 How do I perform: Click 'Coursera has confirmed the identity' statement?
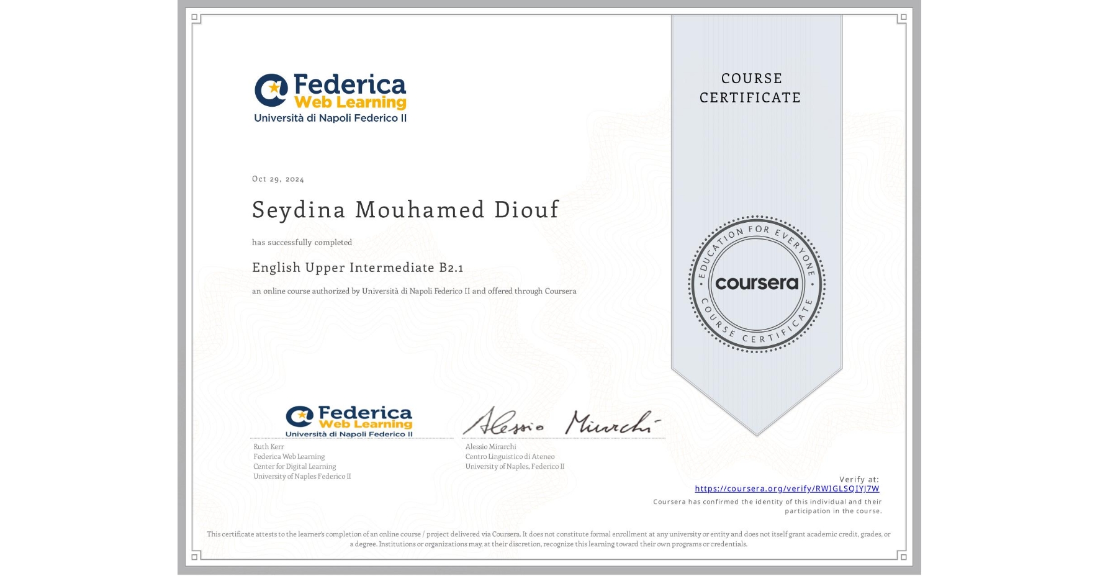767,506
